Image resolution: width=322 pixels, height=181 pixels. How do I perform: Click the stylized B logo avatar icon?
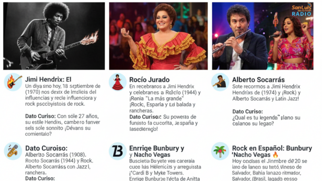point(118,151)
